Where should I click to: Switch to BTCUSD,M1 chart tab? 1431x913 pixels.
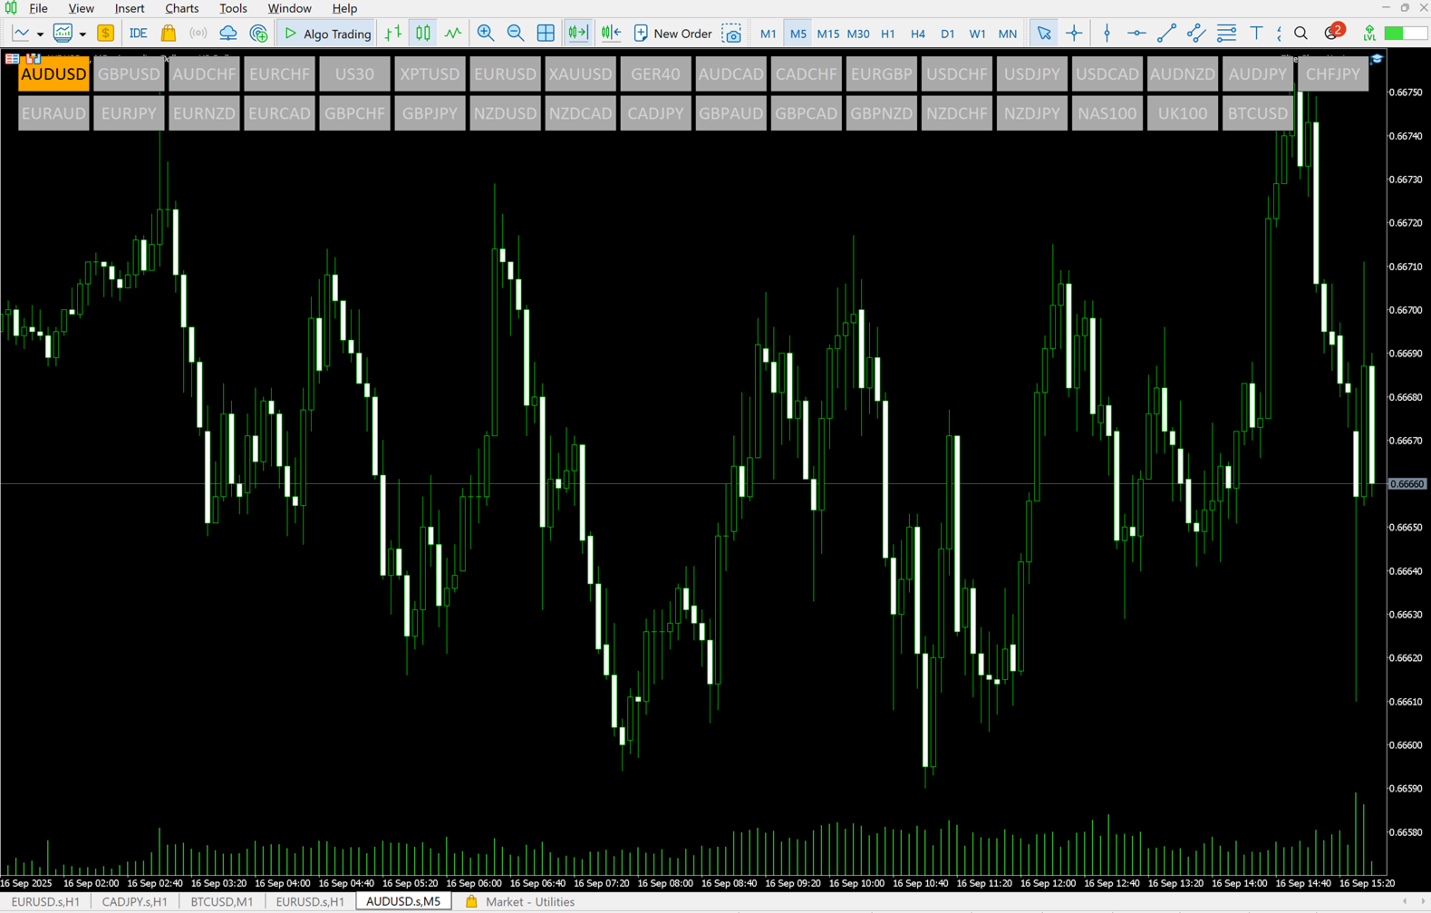click(x=222, y=902)
